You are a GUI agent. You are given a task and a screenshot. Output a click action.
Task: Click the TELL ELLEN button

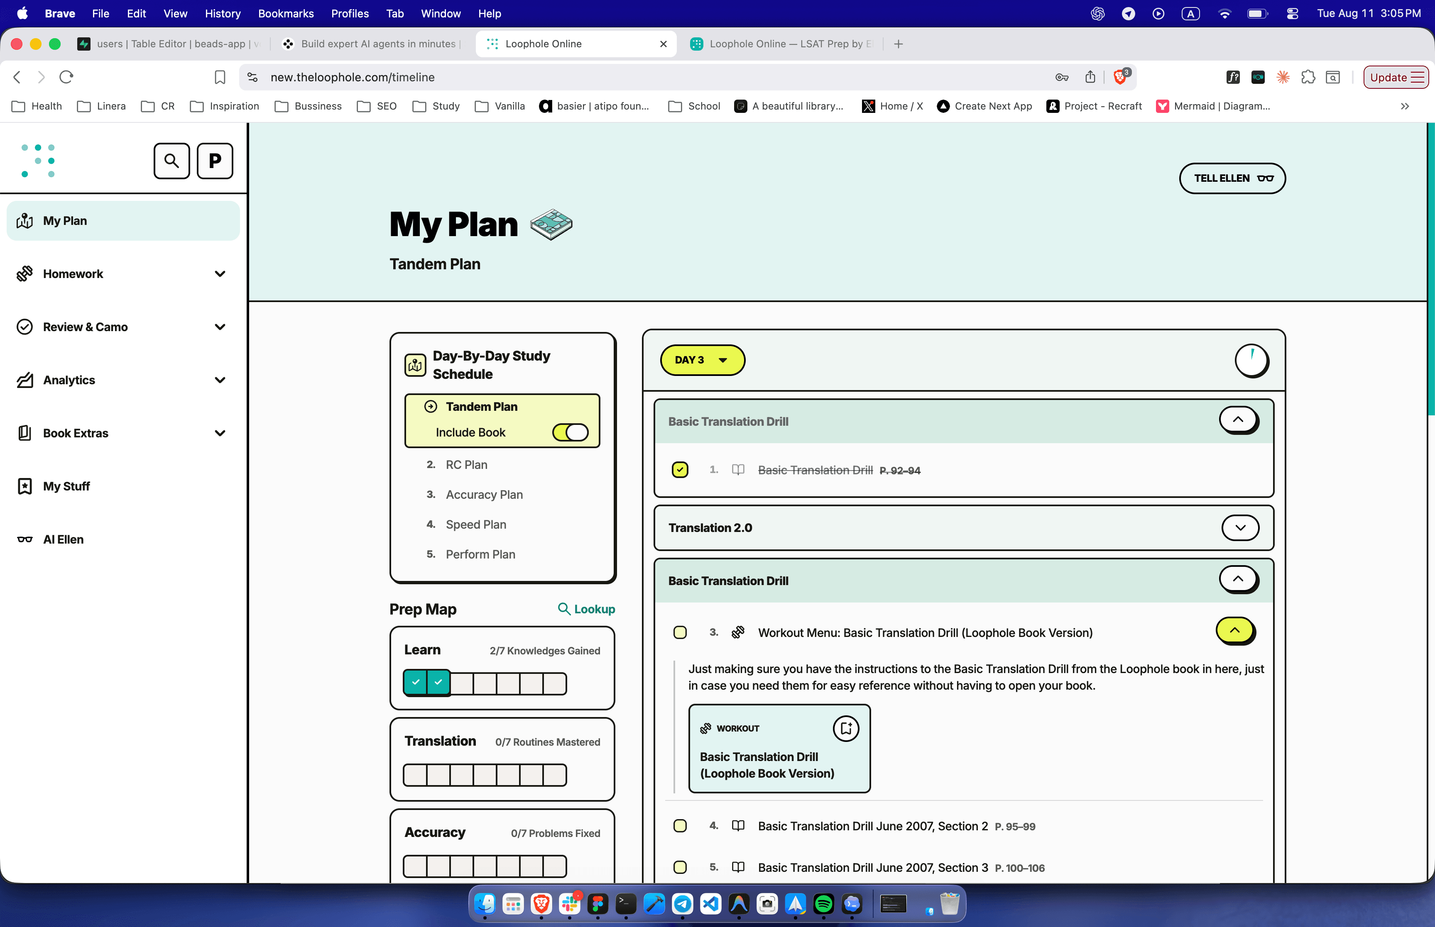pyautogui.click(x=1232, y=178)
